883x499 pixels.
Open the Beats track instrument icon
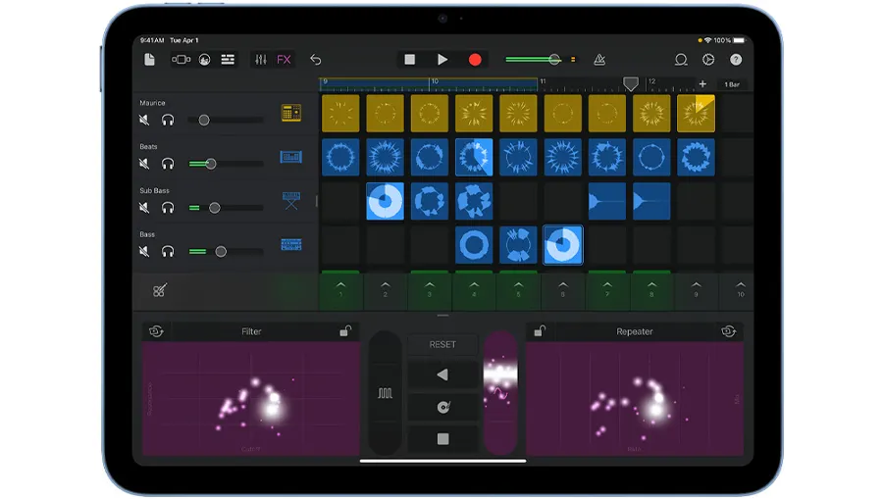[x=291, y=157]
